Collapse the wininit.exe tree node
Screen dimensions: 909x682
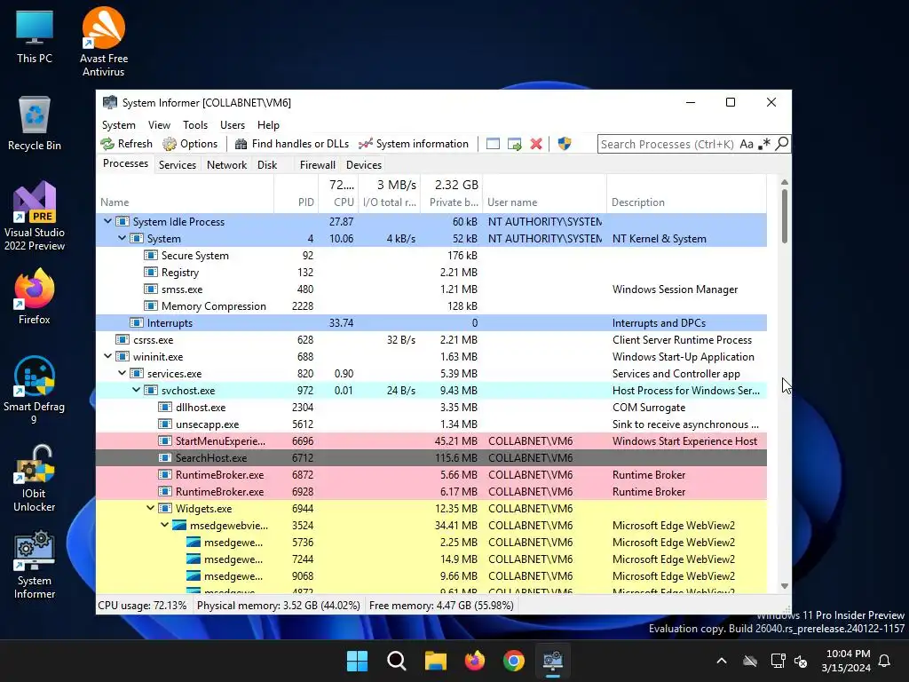point(107,356)
